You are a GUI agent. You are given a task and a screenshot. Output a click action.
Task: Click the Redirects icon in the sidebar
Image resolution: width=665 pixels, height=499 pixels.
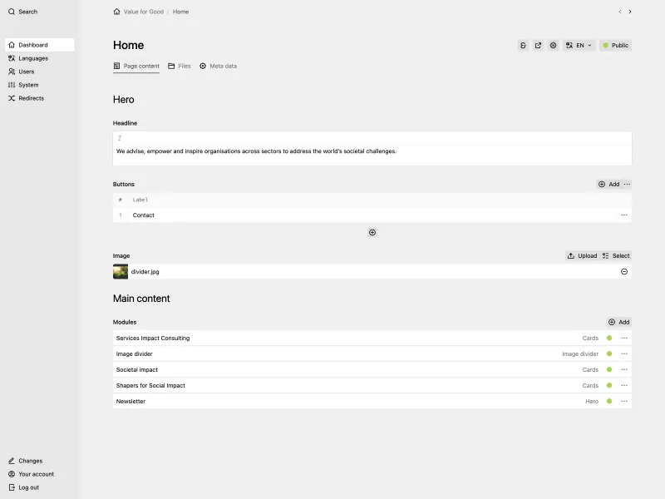12,98
